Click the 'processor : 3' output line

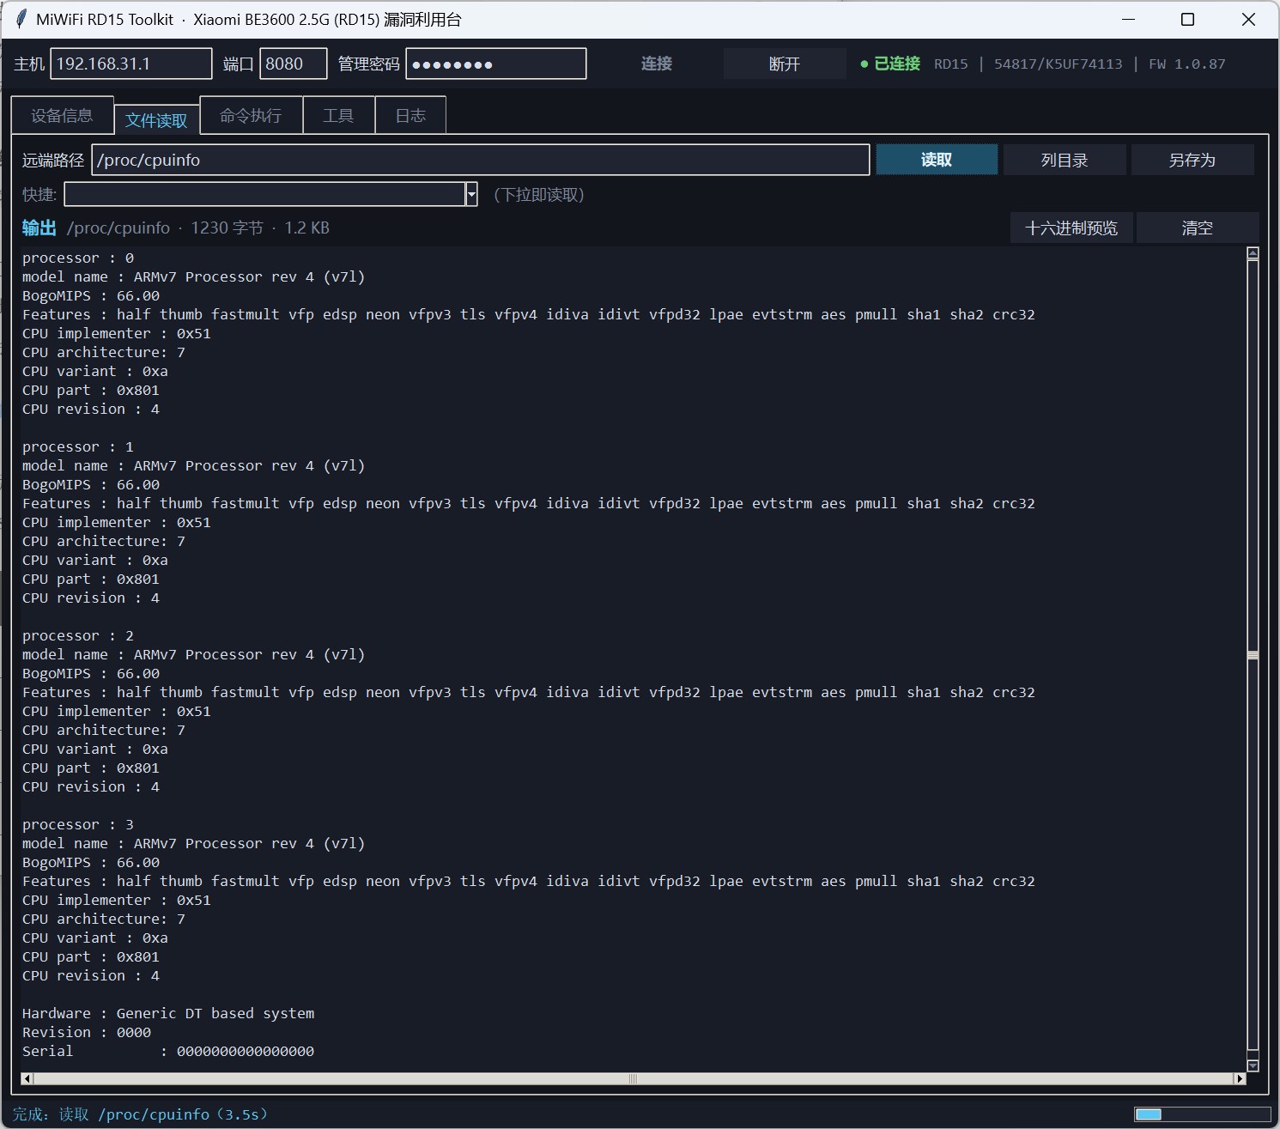[78, 824]
